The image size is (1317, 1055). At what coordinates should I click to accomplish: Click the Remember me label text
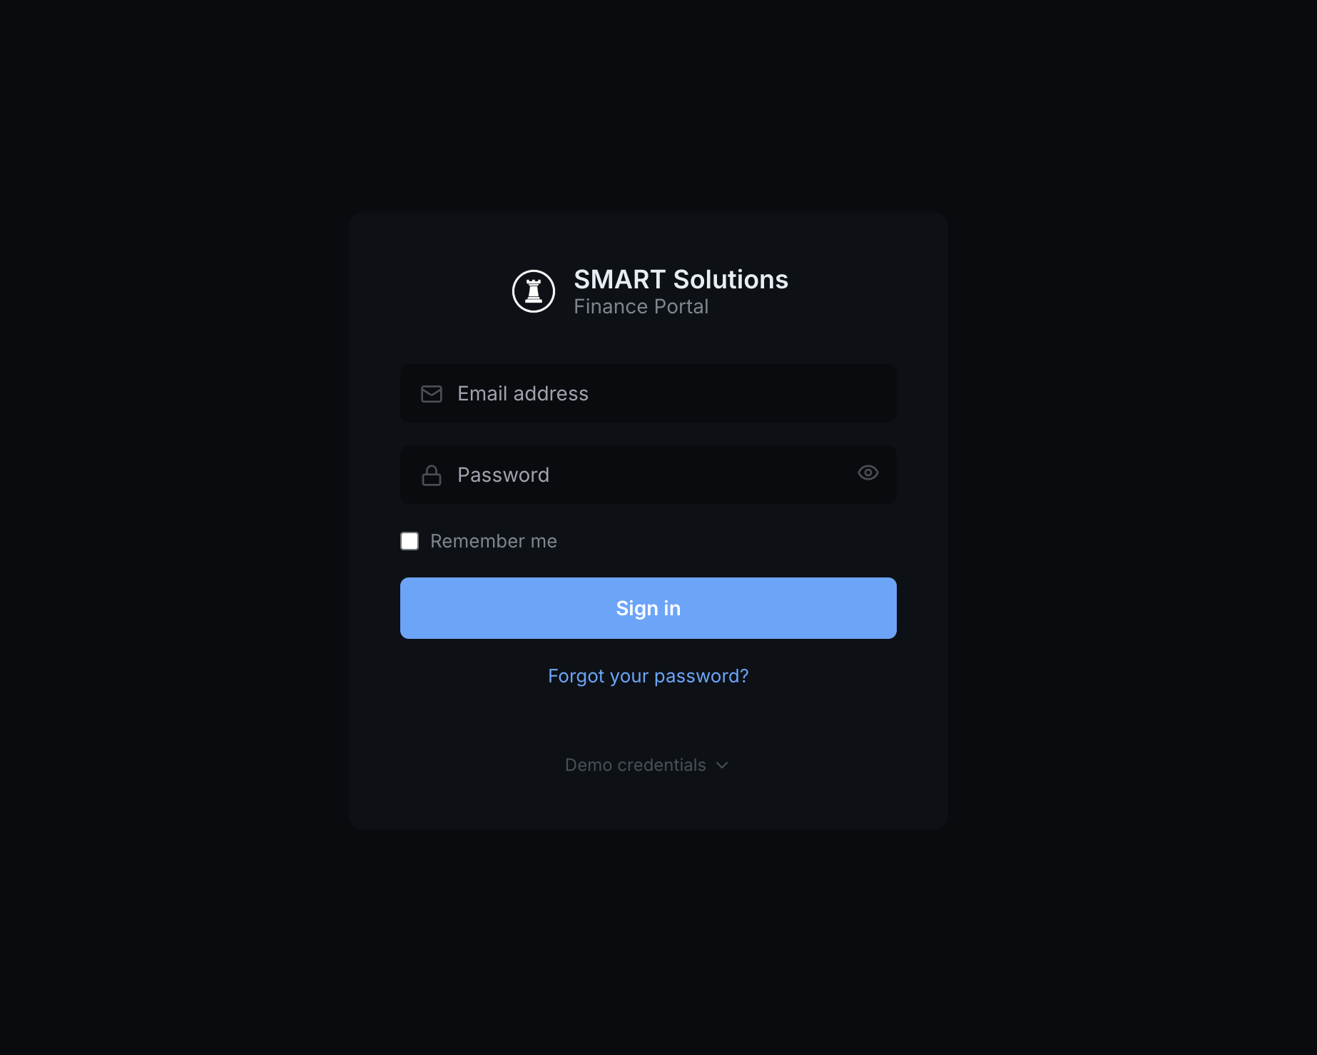494,541
